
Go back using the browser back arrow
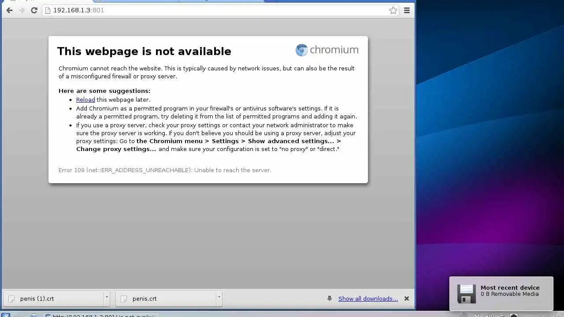coord(9,10)
